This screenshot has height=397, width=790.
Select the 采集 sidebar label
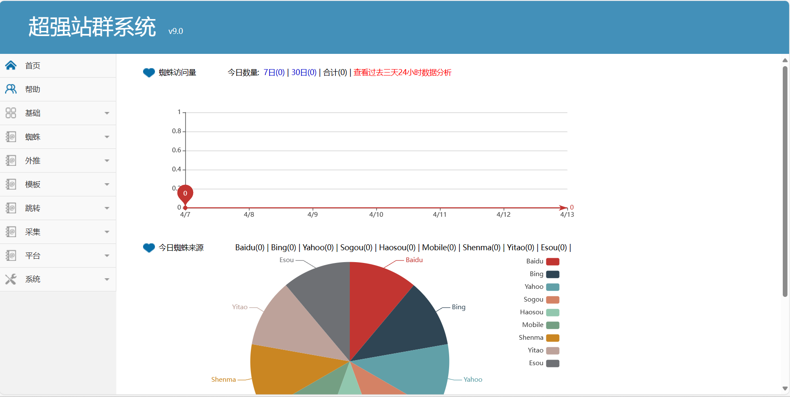click(x=33, y=232)
